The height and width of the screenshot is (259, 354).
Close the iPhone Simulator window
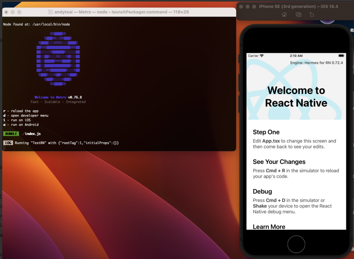(x=241, y=7)
